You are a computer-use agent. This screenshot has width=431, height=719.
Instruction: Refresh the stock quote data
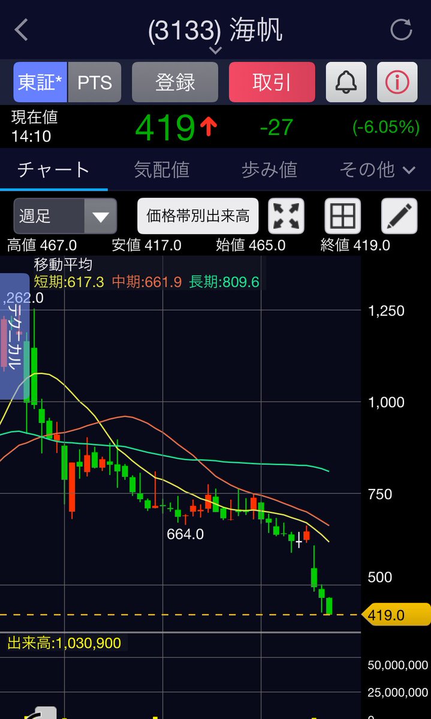click(400, 29)
